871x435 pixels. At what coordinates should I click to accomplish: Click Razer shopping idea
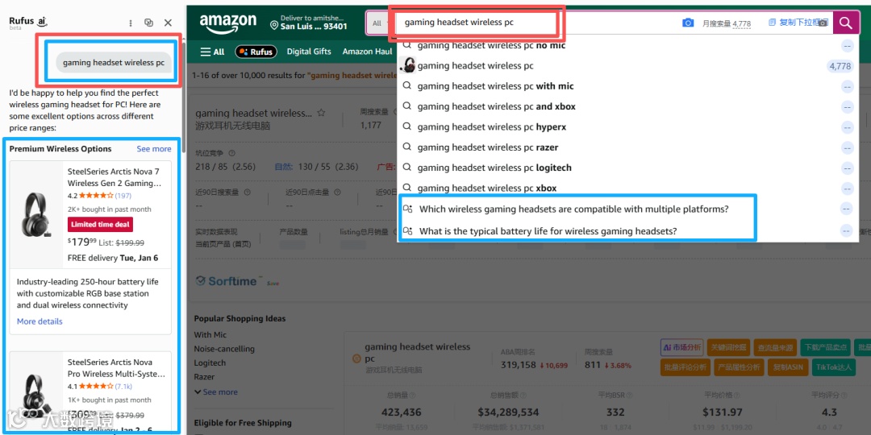click(204, 377)
